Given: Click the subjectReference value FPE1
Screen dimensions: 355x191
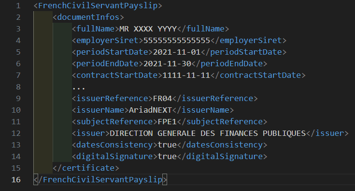Looking at the screenshot, I should coord(167,122).
